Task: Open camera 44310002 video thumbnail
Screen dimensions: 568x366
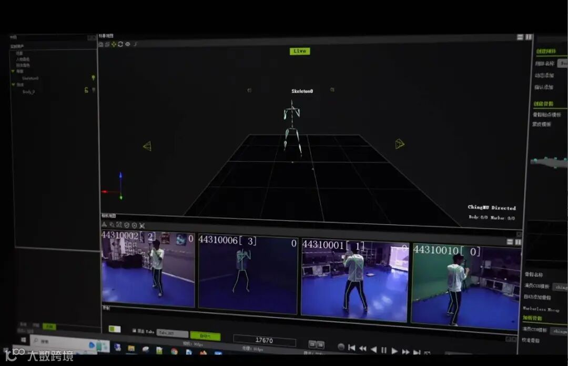Action: 148,269
